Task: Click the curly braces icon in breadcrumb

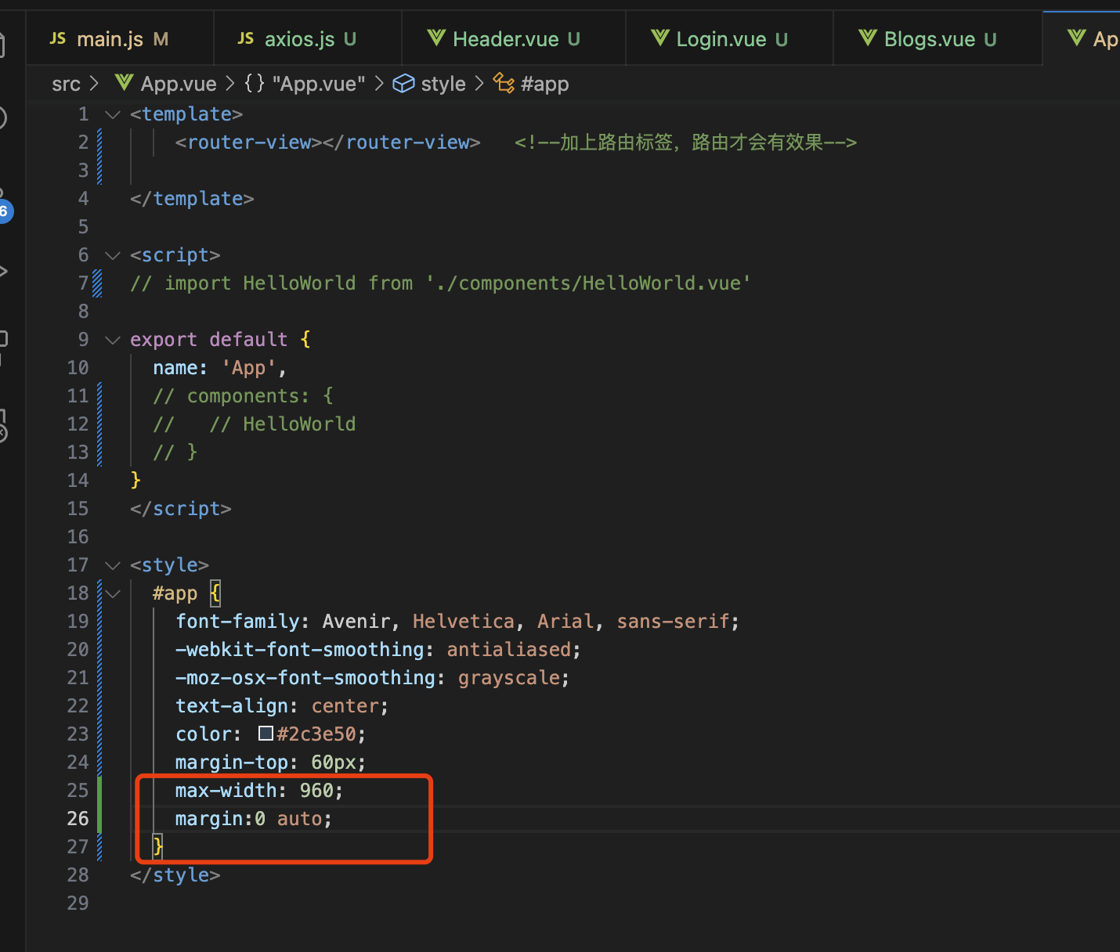Action: (x=255, y=83)
